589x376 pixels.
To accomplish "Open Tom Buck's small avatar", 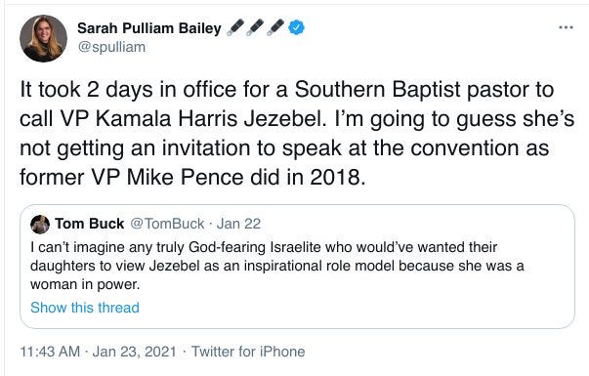I will click(x=40, y=225).
